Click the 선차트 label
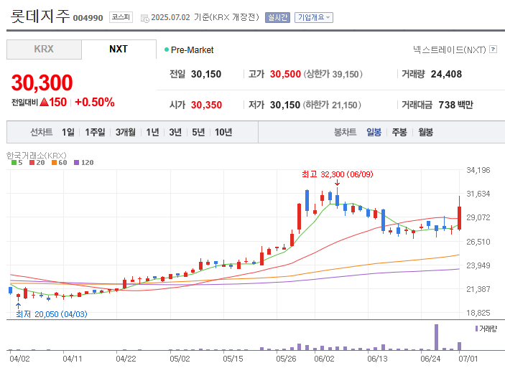The width and height of the screenshot is (505, 368). pos(41,132)
